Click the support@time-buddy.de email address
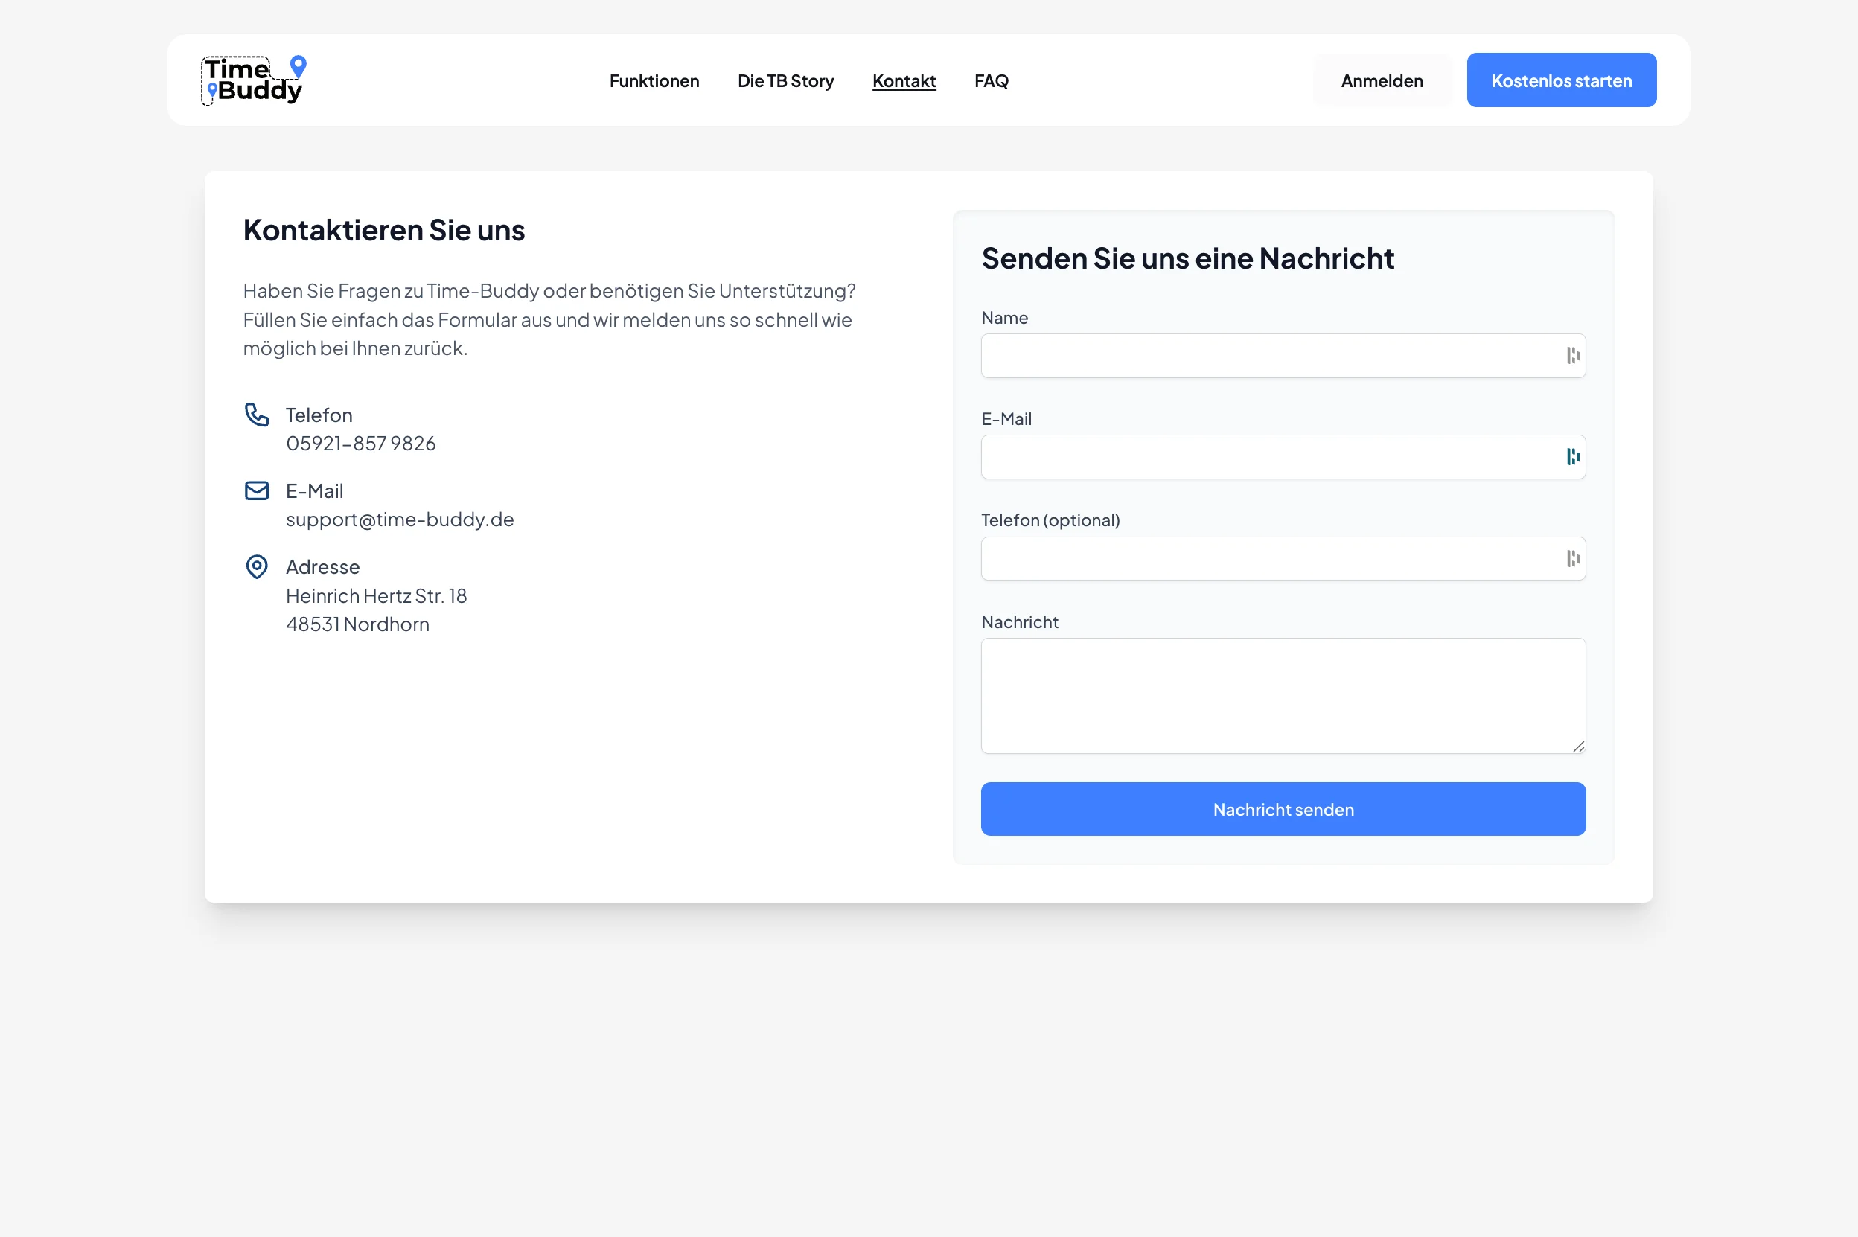This screenshot has height=1237, width=1858. tap(399, 519)
